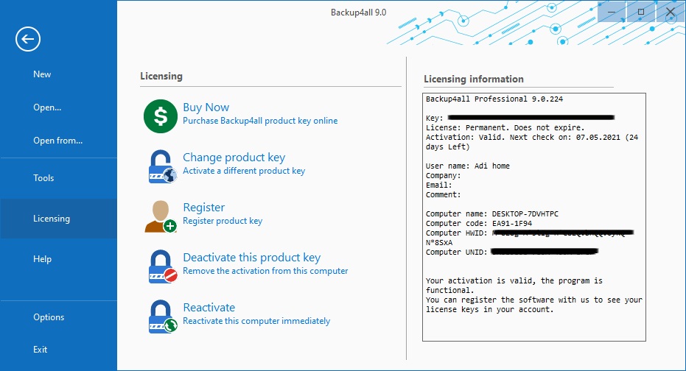Click the Change product key heading
686x371 pixels.
pos(234,158)
